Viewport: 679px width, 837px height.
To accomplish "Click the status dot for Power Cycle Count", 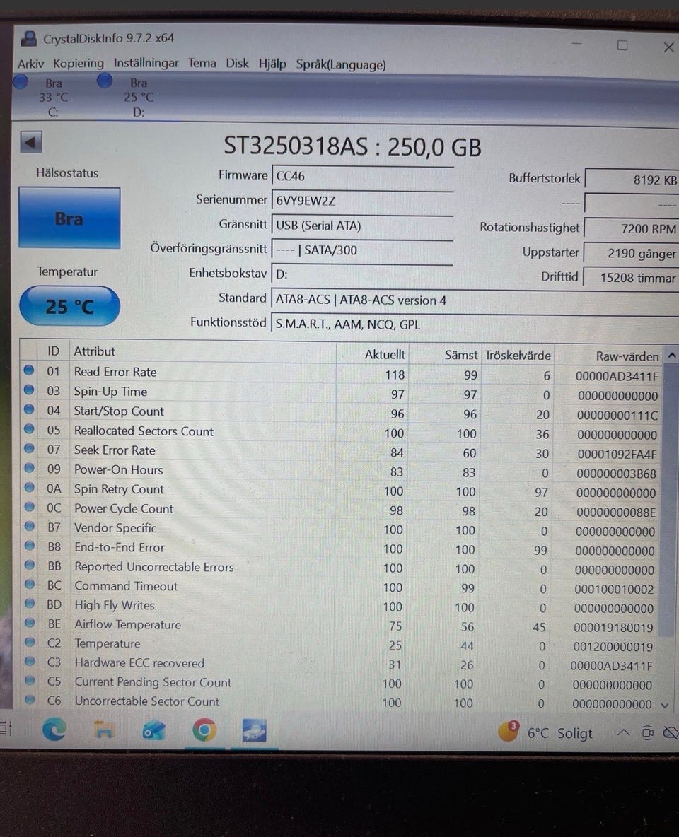I will (x=30, y=507).
